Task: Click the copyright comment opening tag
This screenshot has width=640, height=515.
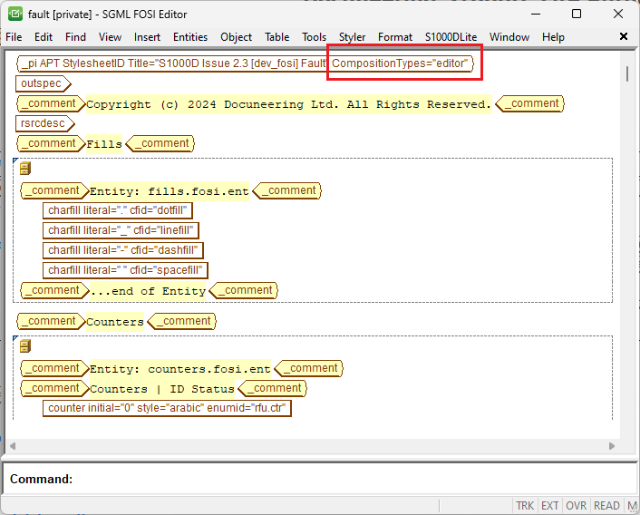Action: pos(51,103)
